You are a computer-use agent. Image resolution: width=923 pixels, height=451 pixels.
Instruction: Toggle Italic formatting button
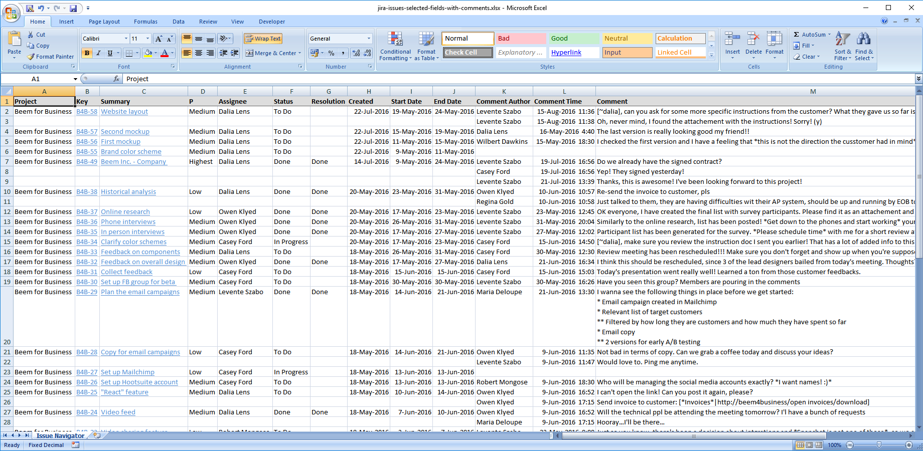(98, 53)
